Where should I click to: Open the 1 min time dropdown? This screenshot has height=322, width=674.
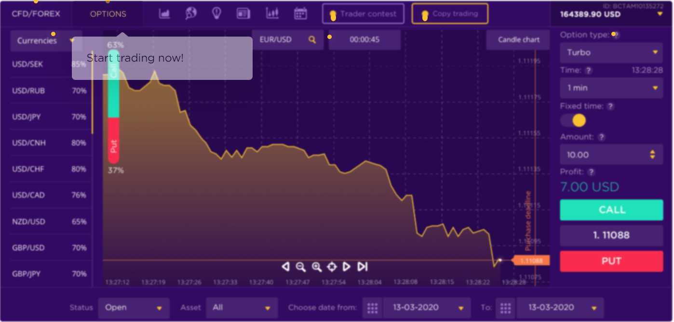611,88
